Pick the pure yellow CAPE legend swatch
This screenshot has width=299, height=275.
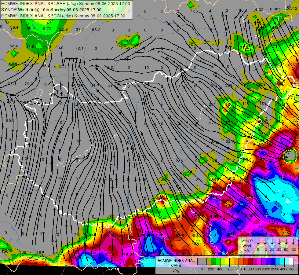[x=227, y=262]
